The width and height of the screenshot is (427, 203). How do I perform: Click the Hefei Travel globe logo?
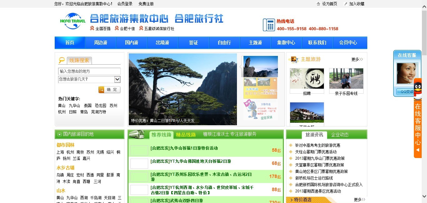point(73,21)
